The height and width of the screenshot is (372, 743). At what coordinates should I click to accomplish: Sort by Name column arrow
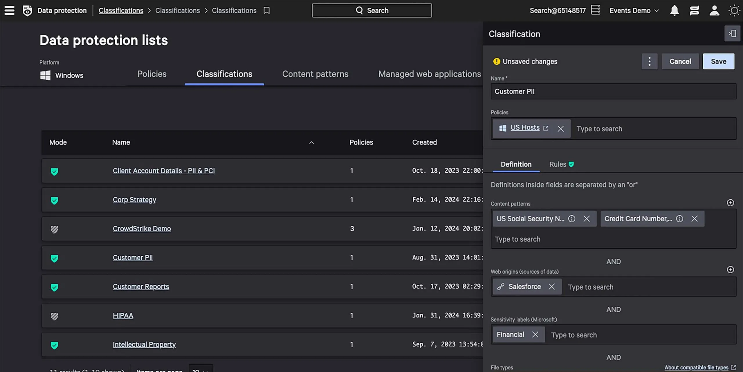coord(311,142)
